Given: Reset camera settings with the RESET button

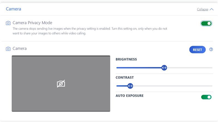Looking at the screenshot, I should coord(197,50).
